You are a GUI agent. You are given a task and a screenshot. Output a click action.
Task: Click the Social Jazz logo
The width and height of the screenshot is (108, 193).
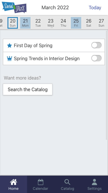click(x=14, y=8)
